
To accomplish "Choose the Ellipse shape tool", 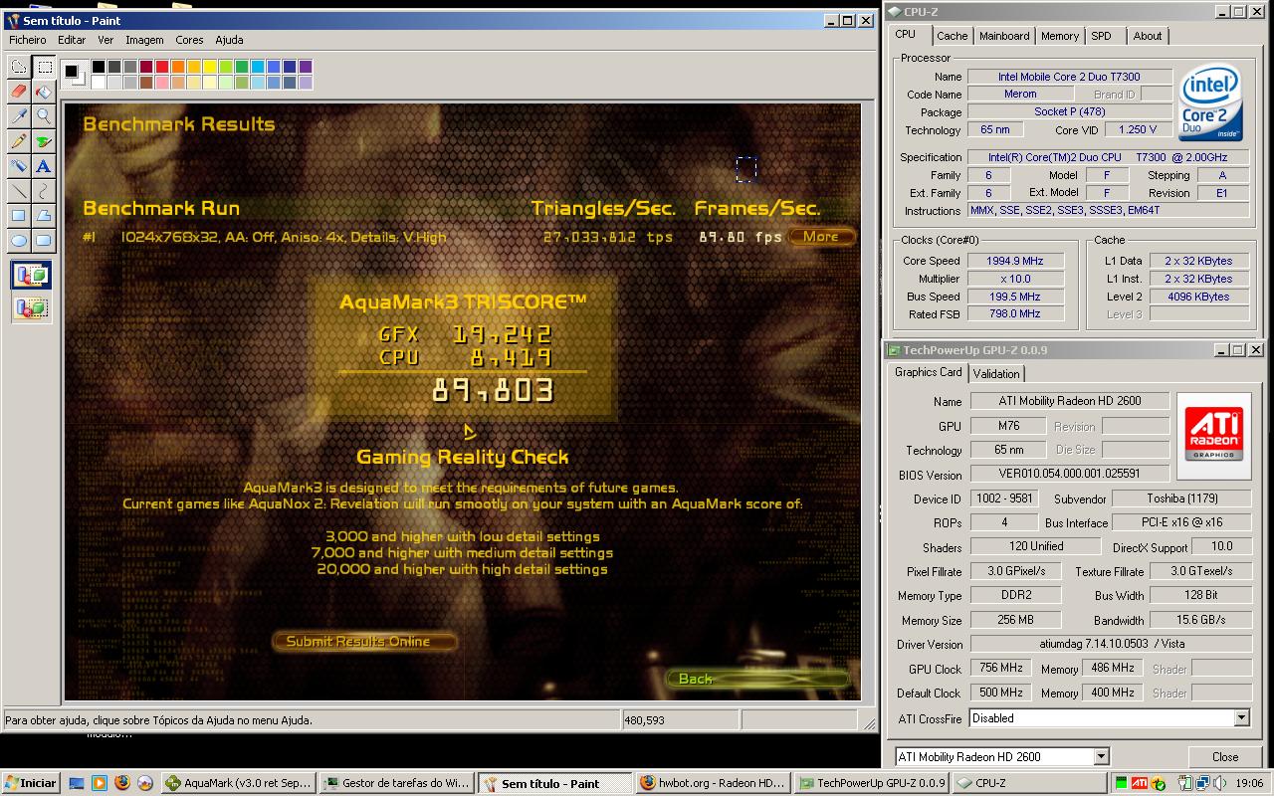I will [19, 241].
